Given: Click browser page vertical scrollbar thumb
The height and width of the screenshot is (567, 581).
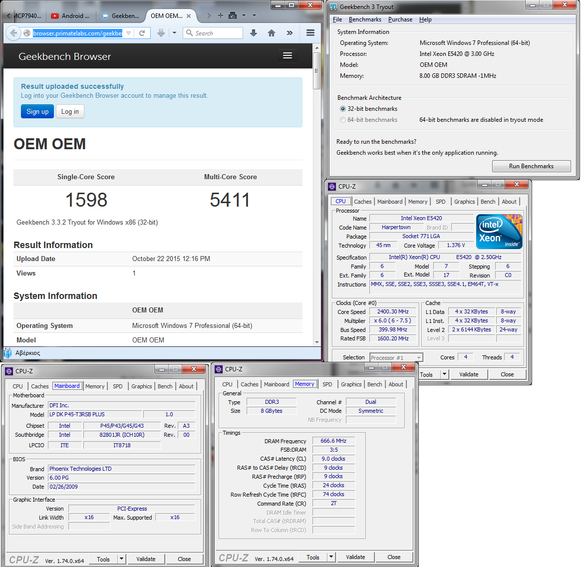Looking at the screenshot, I should point(316,70).
